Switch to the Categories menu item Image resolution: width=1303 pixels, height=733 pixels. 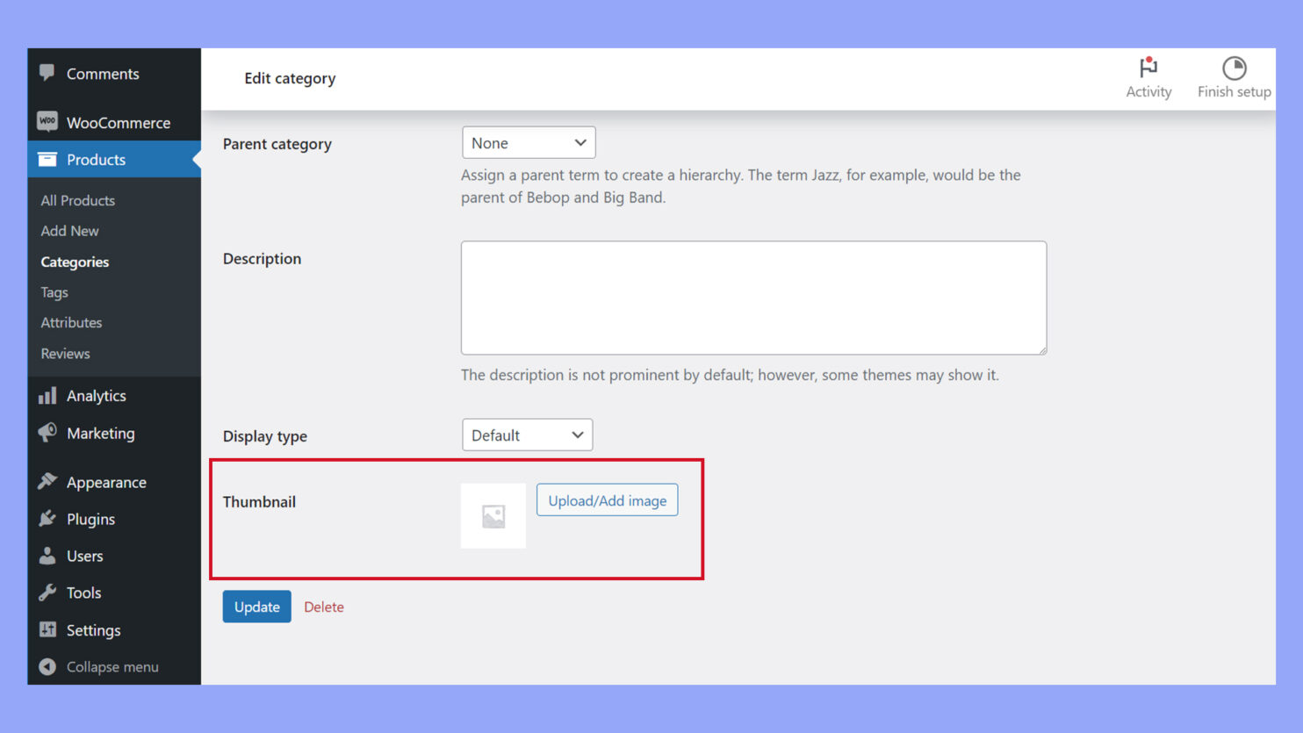[x=75, y=262]
